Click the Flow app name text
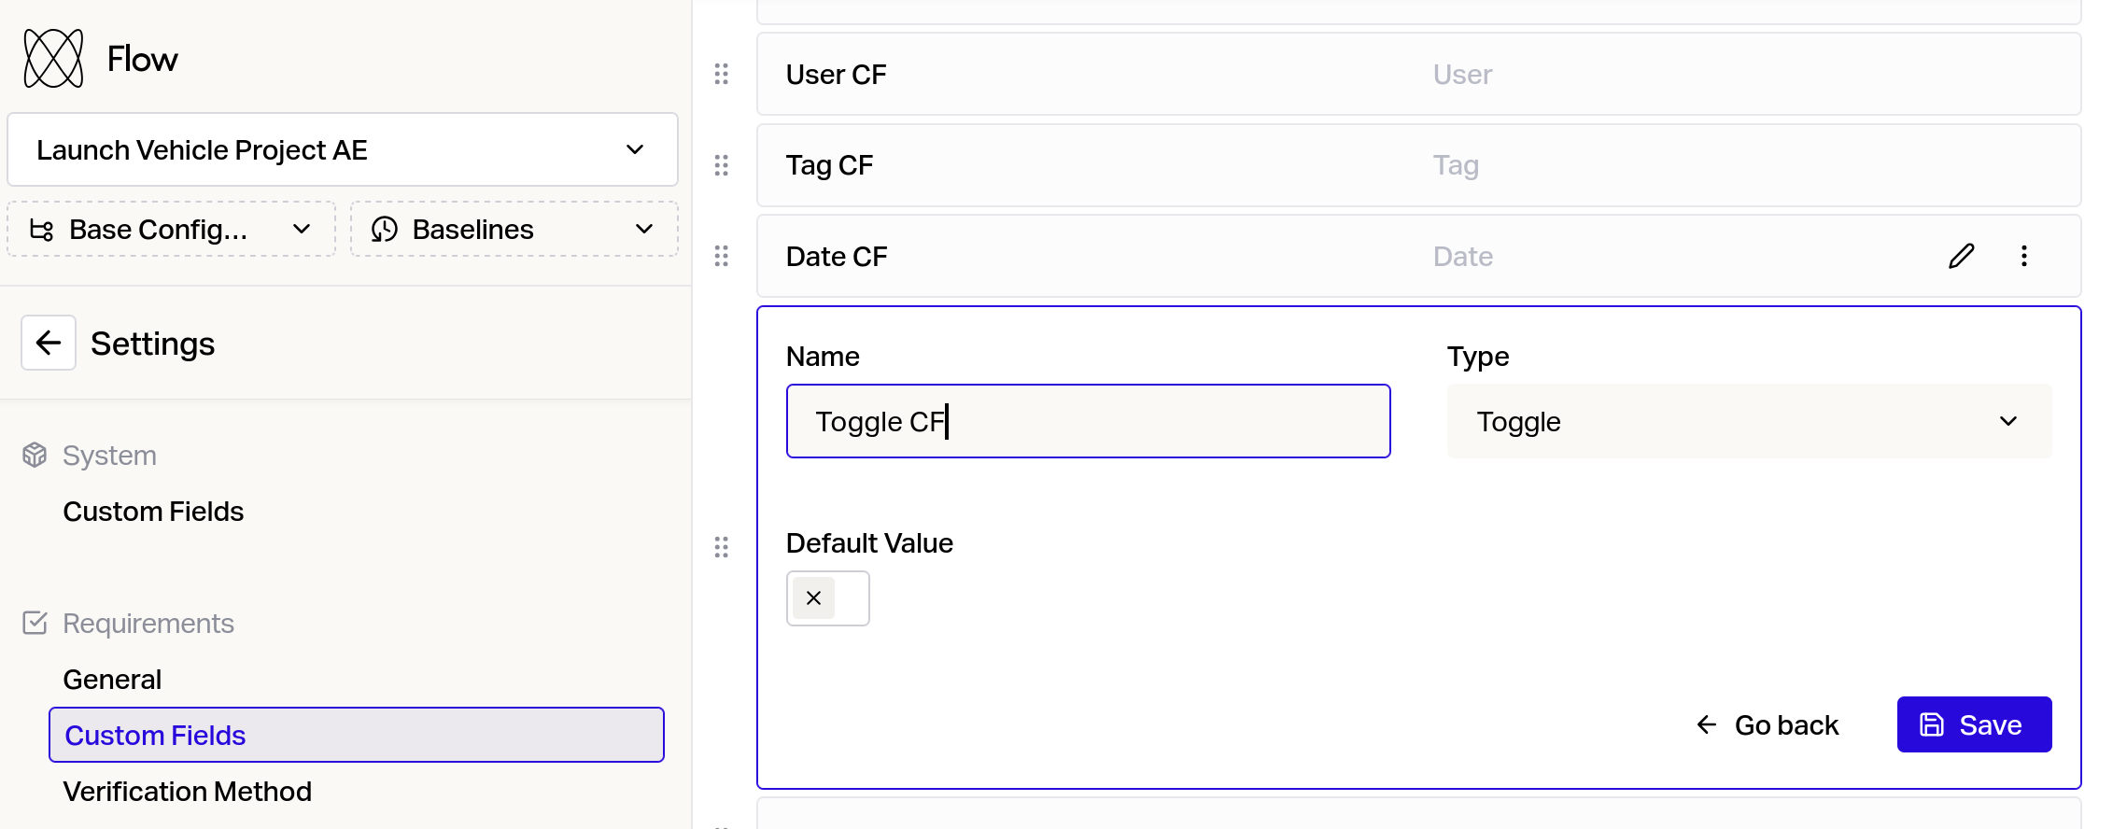The width and height of the screenshot is (2127, 829). coord(142,59)
